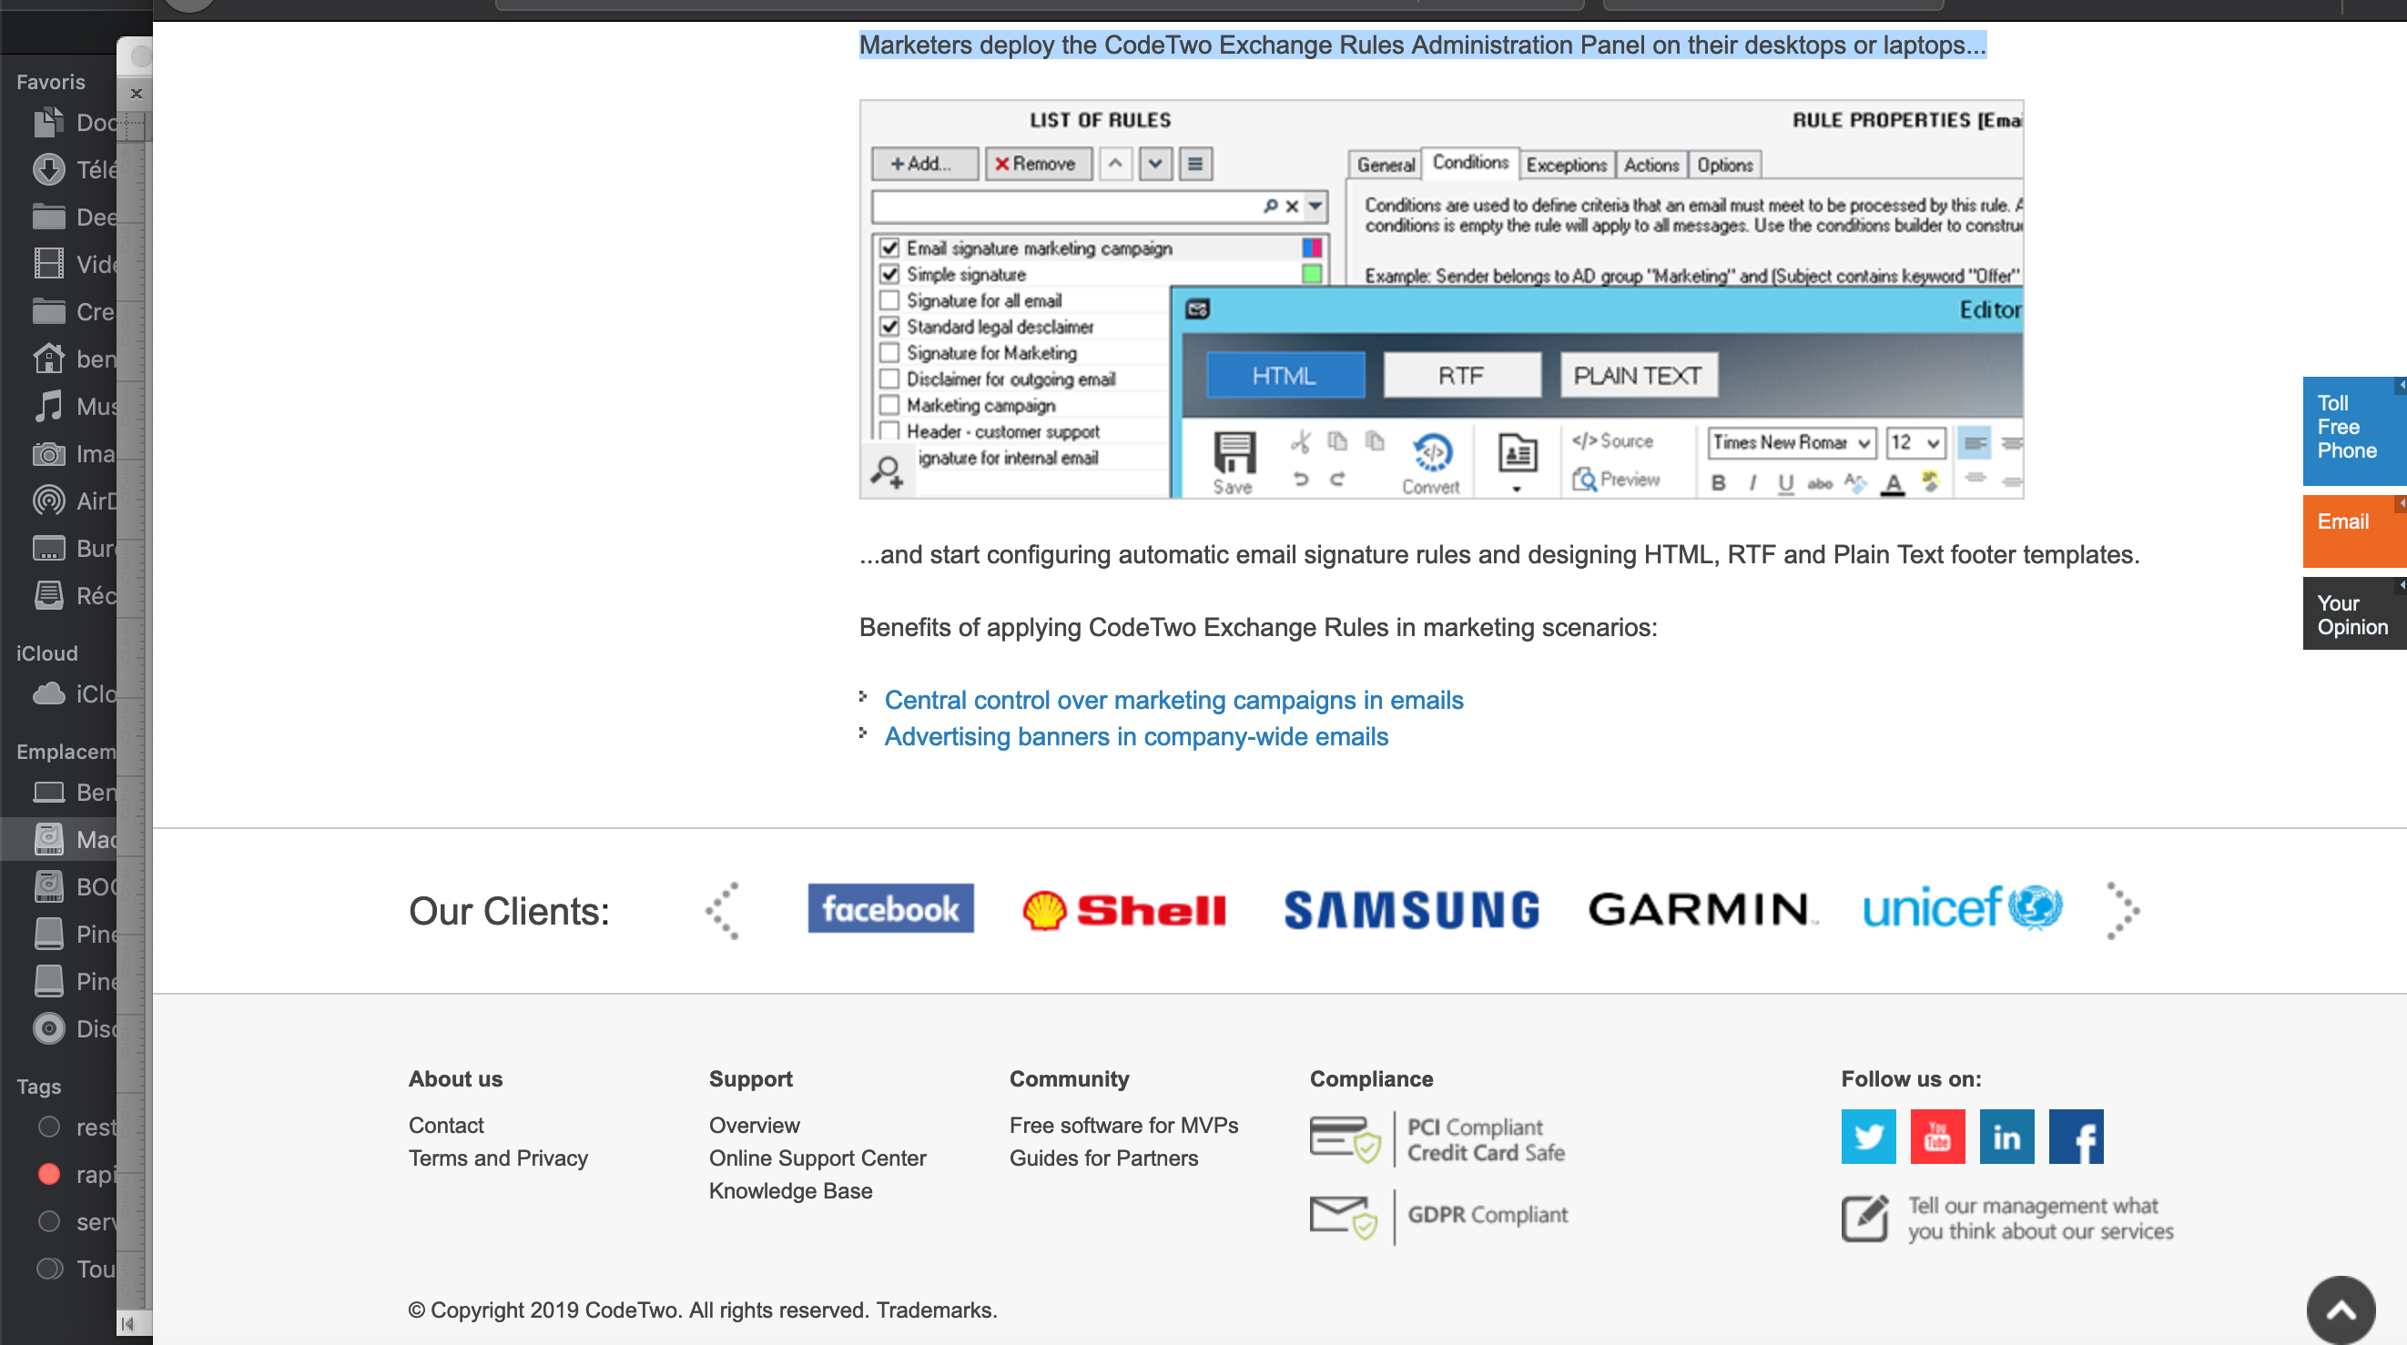Click the Exchange Rules admin panel screenshot
The height and width of the screenshot is (1345, 2407).
pos(1441,298)
